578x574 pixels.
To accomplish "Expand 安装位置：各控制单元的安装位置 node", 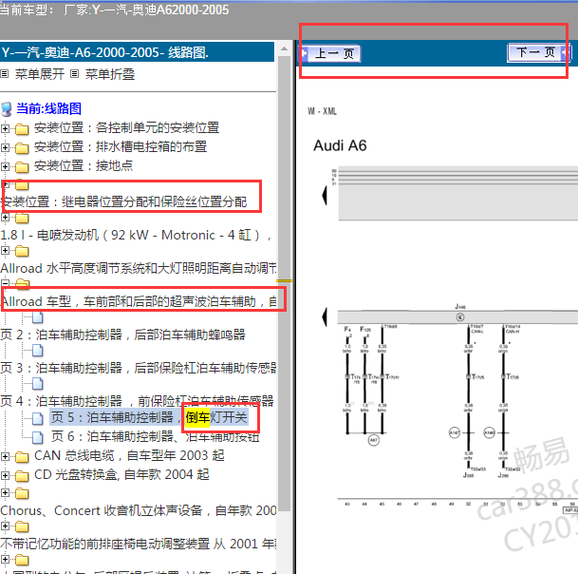I will 5,128.
